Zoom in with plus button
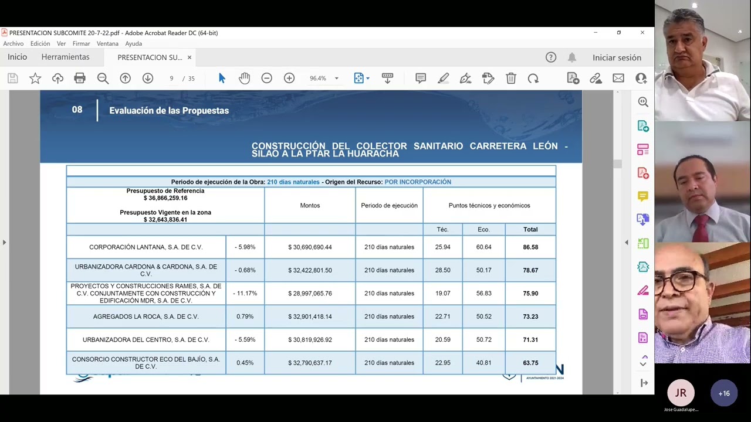The image size is (751, 422). pyautogui.click(x=289, y=78)
